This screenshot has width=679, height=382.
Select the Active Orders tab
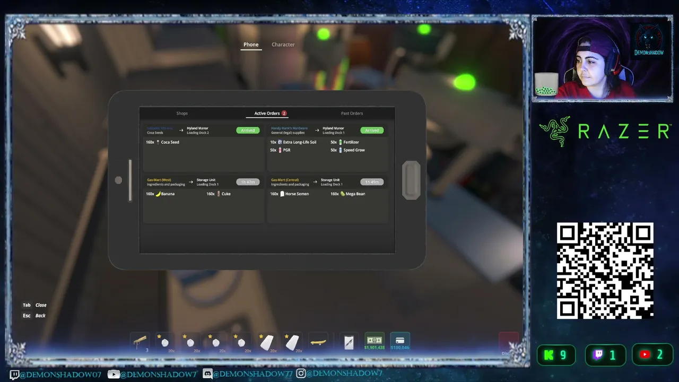click(x=267, y=114)
